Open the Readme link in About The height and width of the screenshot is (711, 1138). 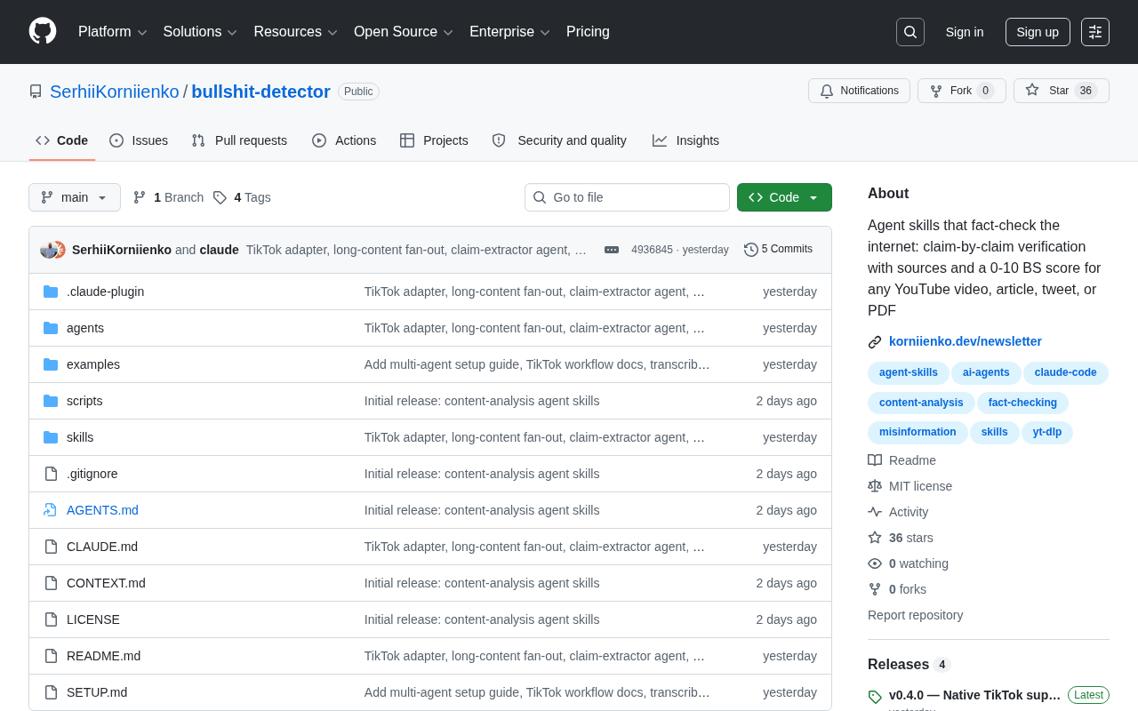pyautogui.click(x=902, y=460)
